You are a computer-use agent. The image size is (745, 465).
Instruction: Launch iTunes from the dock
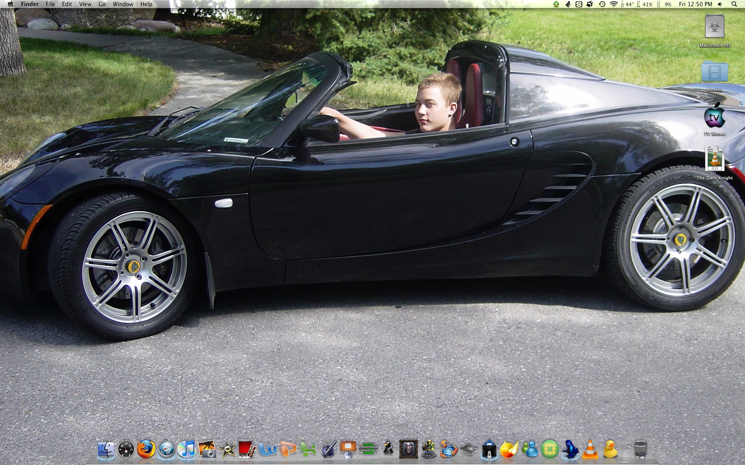(x=187, y=449)
